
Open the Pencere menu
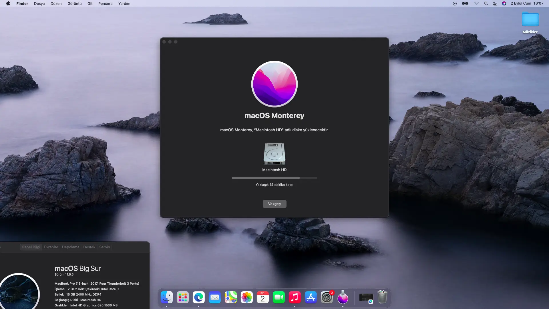pyautogui.click(x=106, y=3)
